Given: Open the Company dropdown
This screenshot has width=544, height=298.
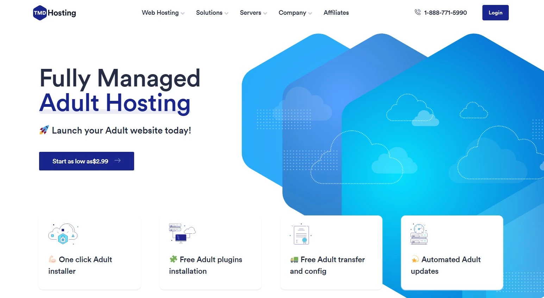Looking at the screenshot, I should pos(292,13).
